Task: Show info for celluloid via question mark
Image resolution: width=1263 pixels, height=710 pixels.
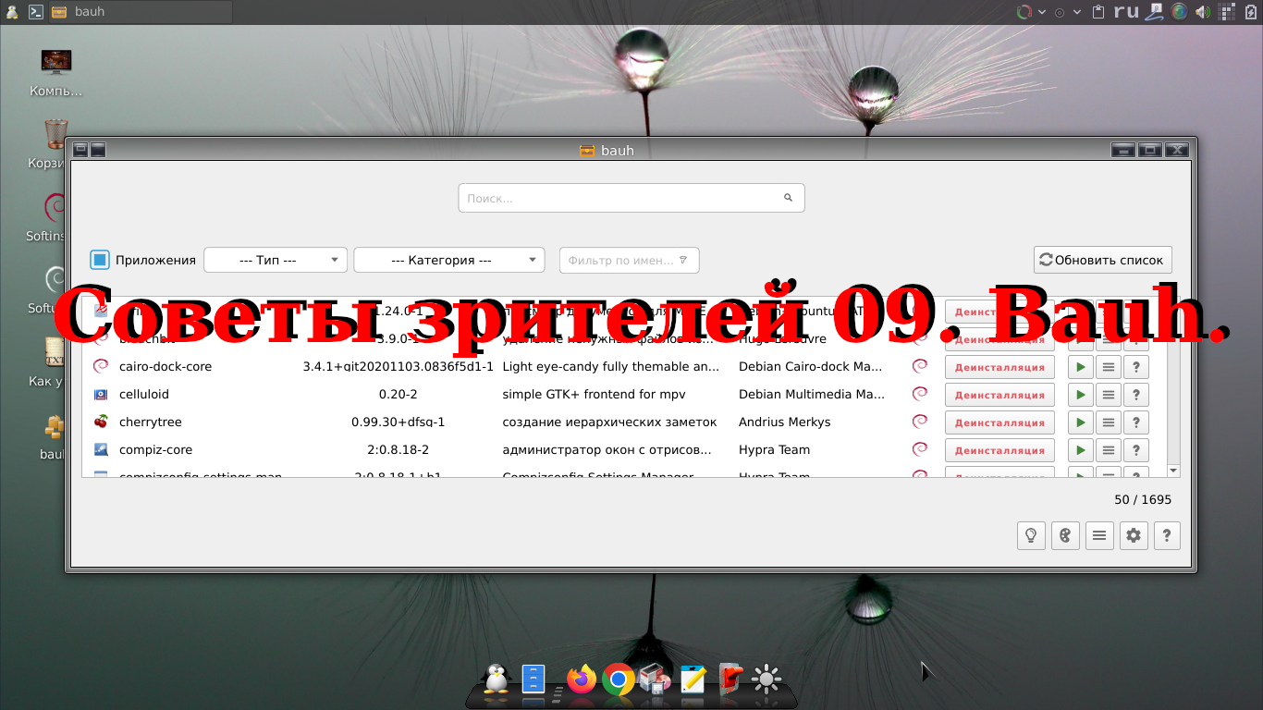Action: point(1135,395)
